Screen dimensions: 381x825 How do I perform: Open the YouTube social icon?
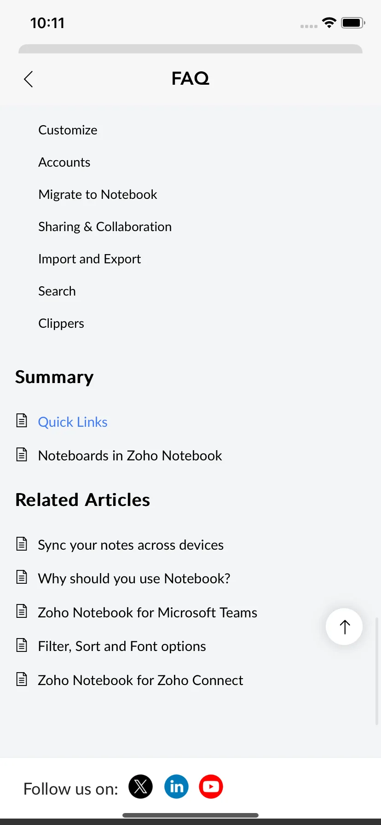click(x=211, y=786)
